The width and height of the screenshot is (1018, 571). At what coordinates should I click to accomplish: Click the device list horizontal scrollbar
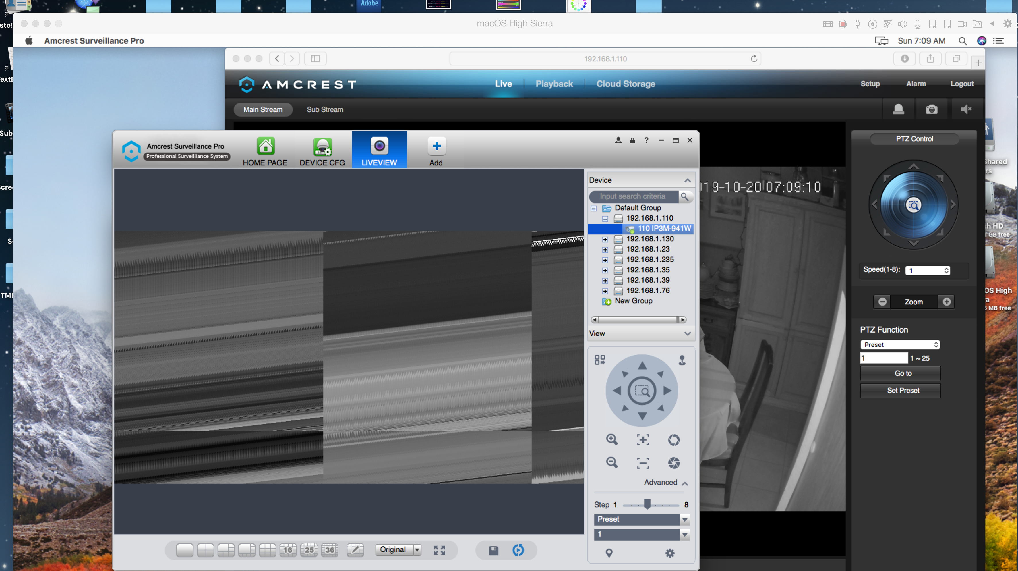pyautogui.click(x=638, y=319)
